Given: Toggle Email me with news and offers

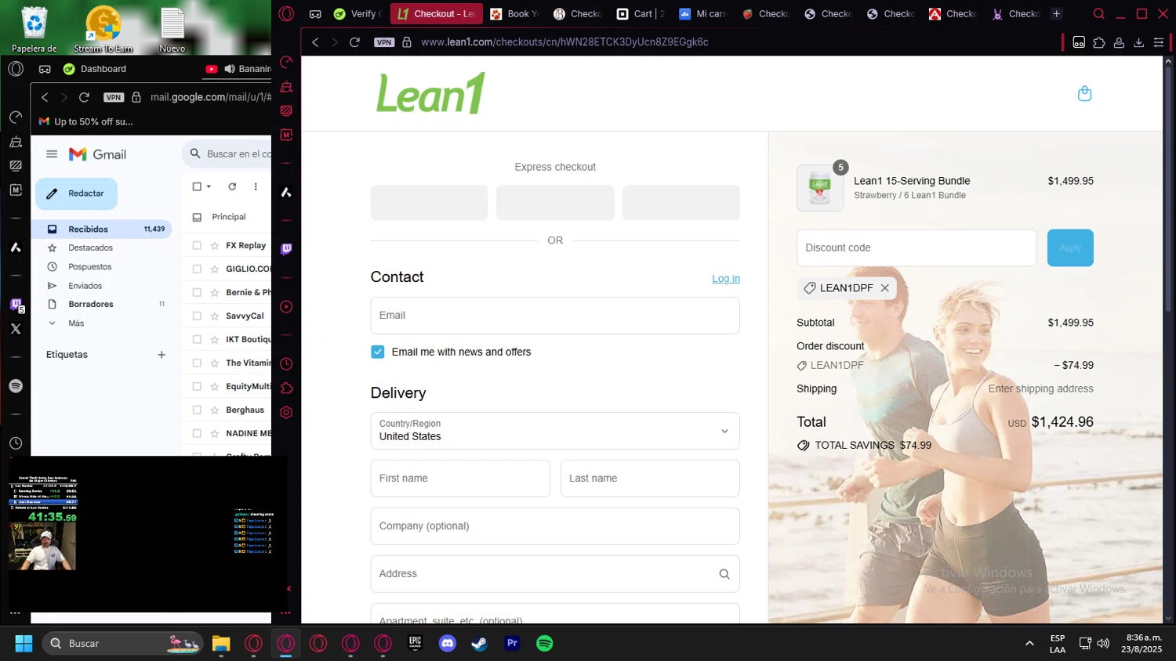Looking at the screenshot, I should coord(378,352).
